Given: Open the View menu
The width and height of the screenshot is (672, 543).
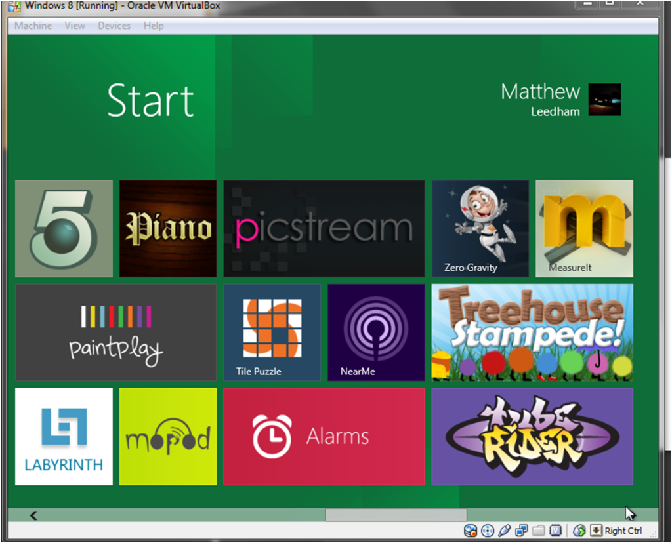Looking at the screenshot, I should point(75,26).
